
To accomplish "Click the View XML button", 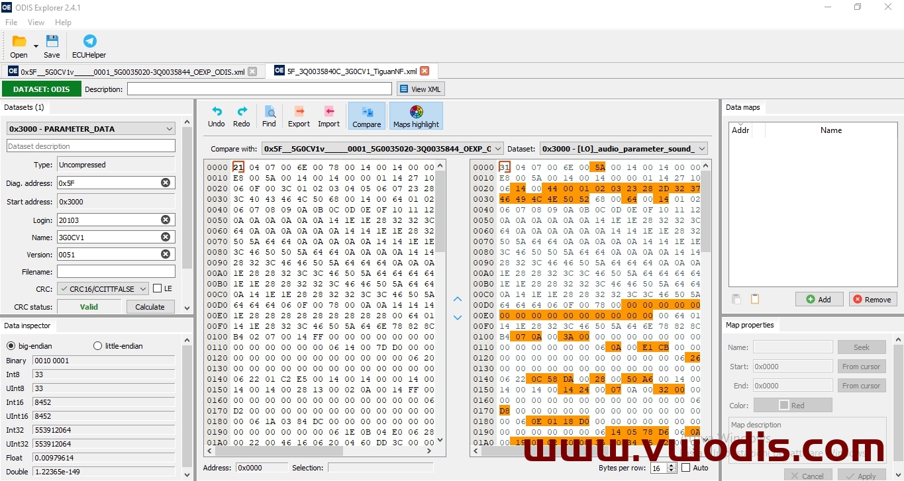I will 420,89.
